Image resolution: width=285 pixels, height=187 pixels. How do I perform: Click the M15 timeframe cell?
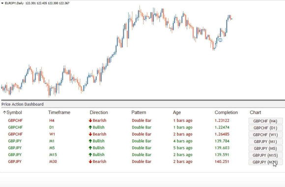pos(53,155)
